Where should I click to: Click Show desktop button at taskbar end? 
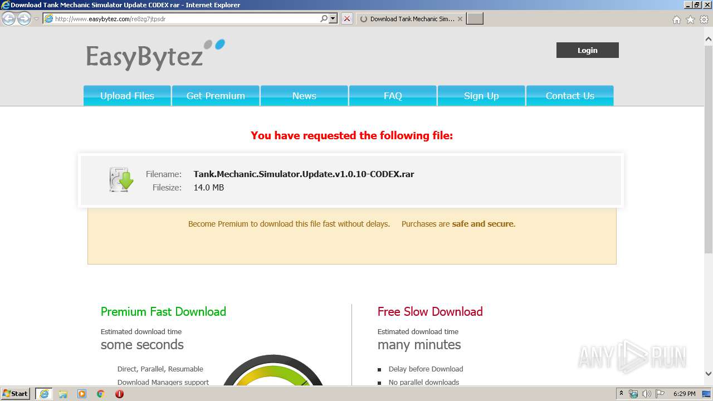click(x=706, y=394)
